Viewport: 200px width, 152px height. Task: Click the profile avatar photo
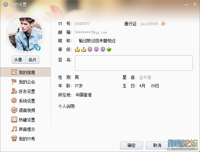coord(25,34)
